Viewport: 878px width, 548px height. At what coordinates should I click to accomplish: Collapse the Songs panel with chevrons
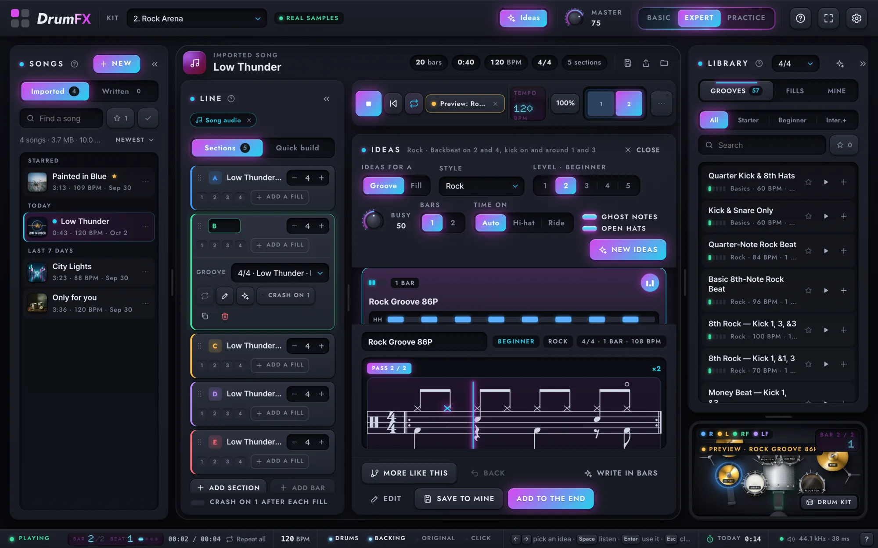click(x=155, y=64)
